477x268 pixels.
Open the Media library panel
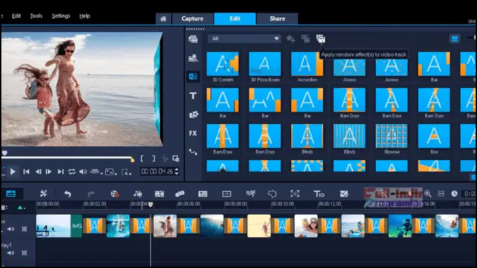tap(193, 39)
